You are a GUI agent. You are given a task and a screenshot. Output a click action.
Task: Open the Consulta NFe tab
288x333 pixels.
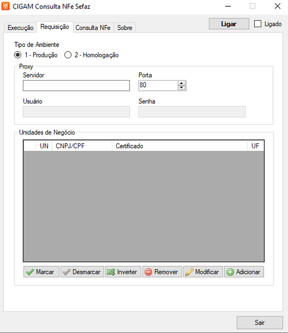(93, 28)
